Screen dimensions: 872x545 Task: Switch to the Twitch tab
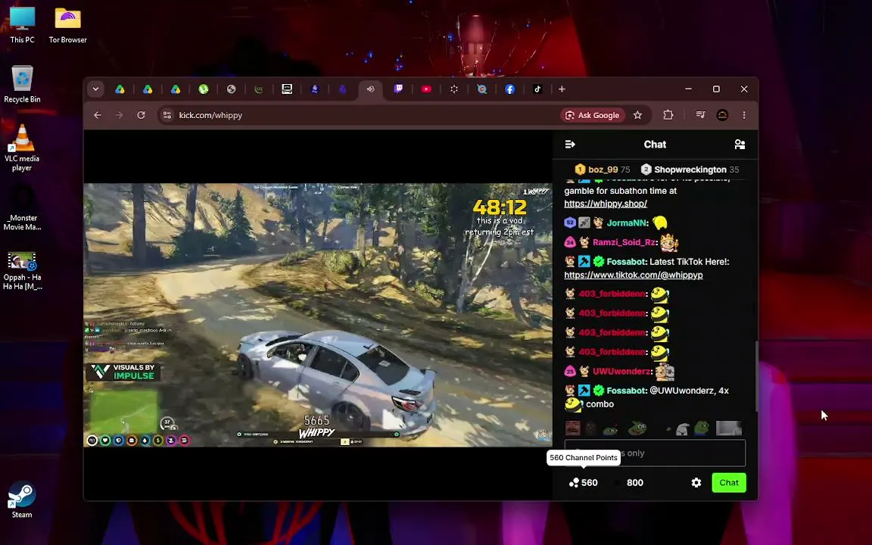[x=398, y=89]
